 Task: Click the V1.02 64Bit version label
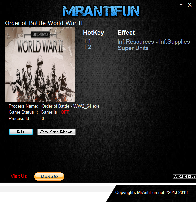(184, 177)
